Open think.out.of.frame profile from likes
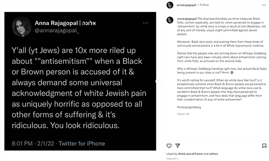The height and width of the screenshot is (161, 269). [x=190, y=154]
